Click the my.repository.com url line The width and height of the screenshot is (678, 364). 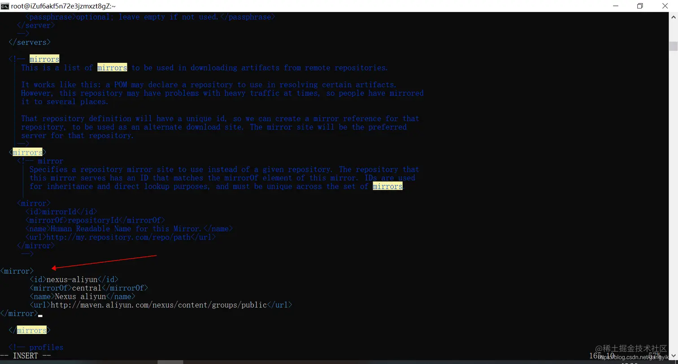pos(121,237)
